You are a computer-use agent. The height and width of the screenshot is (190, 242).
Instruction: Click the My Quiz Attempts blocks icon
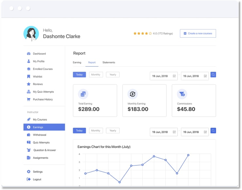[28, 92]
